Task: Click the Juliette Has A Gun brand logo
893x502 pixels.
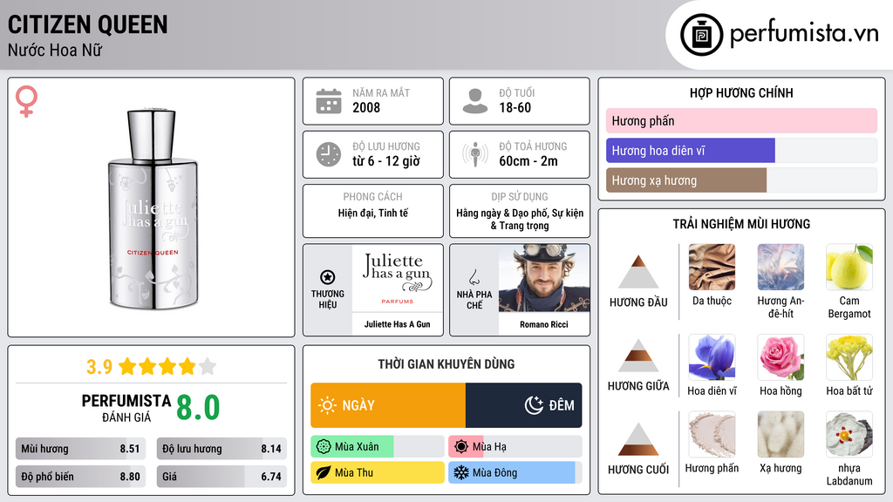Action: point(398,278)
